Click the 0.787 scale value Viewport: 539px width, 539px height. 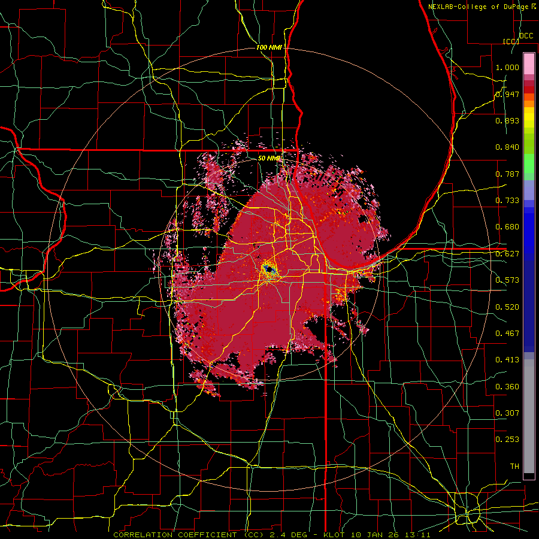[x=507, y=174]
